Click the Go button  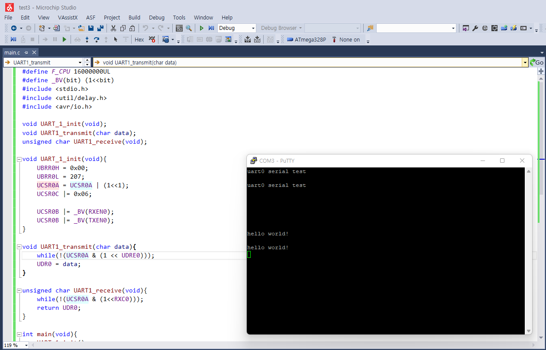(537, 62)
